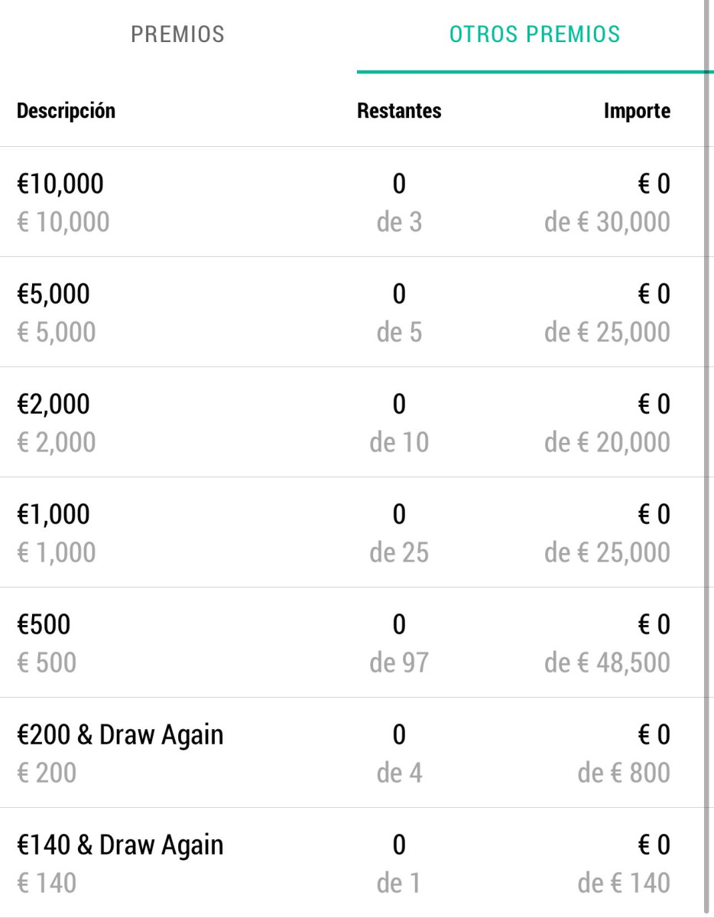Click the 'de 25' remaining count
The height and width of the screenshot is (918, 714).
click(399, 552)
